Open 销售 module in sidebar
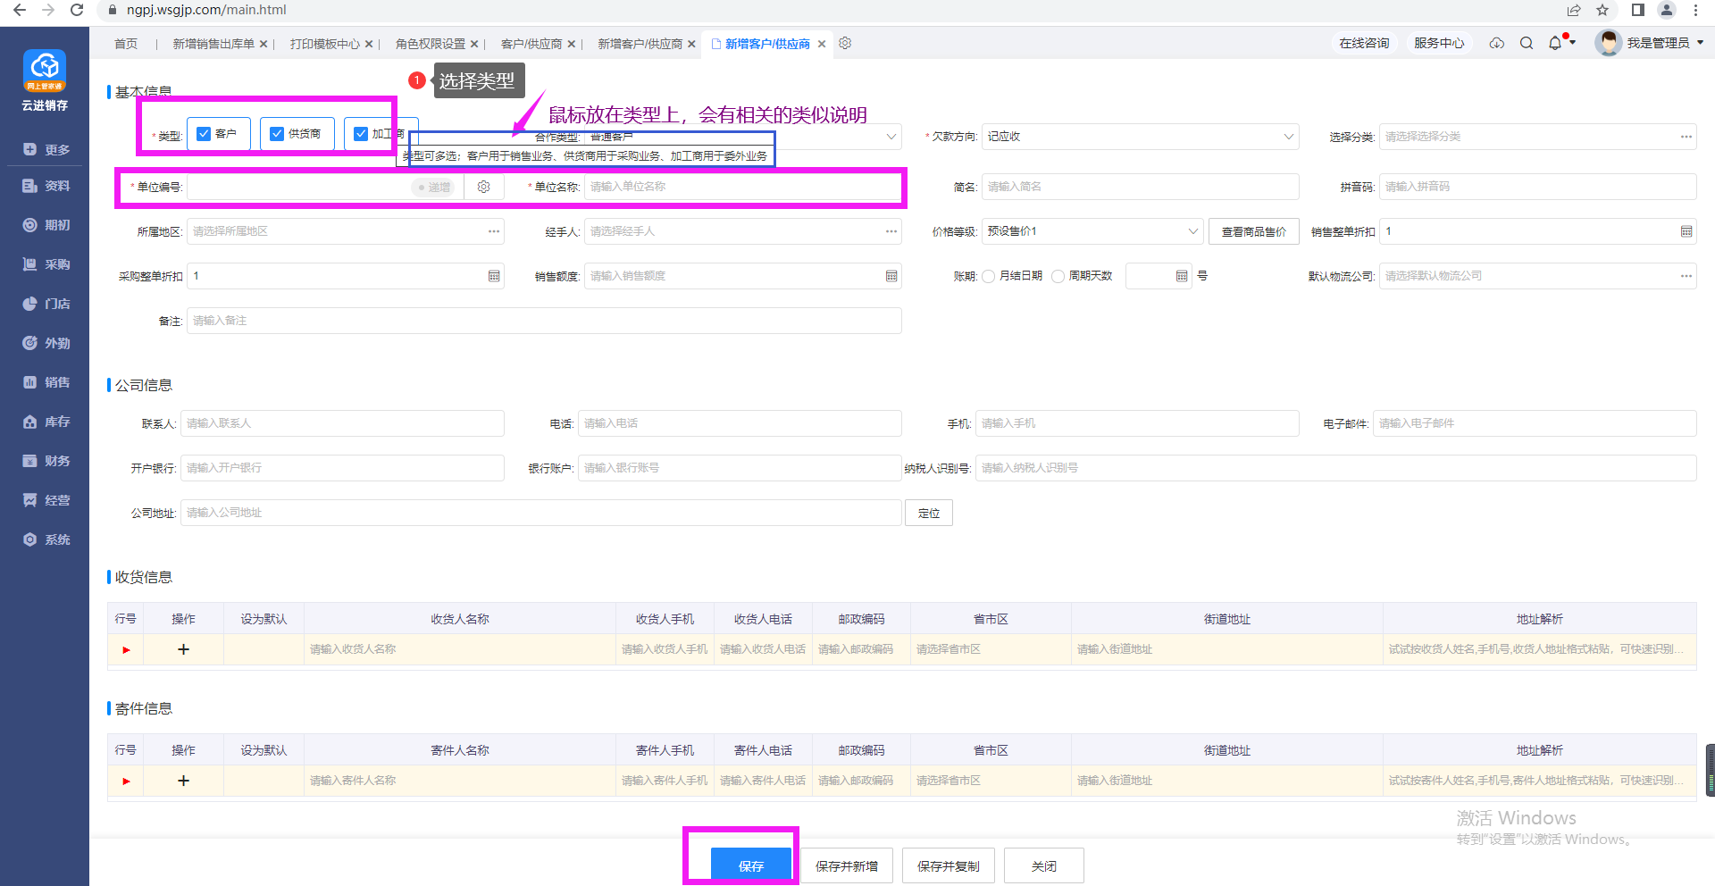Screen dimensions: 1715x886 (46, 382)
